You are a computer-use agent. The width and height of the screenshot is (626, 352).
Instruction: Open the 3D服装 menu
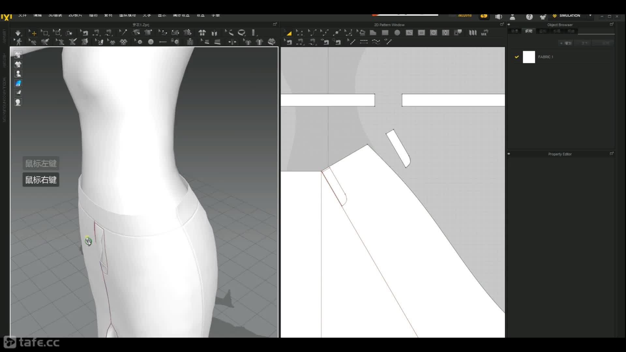55,15
